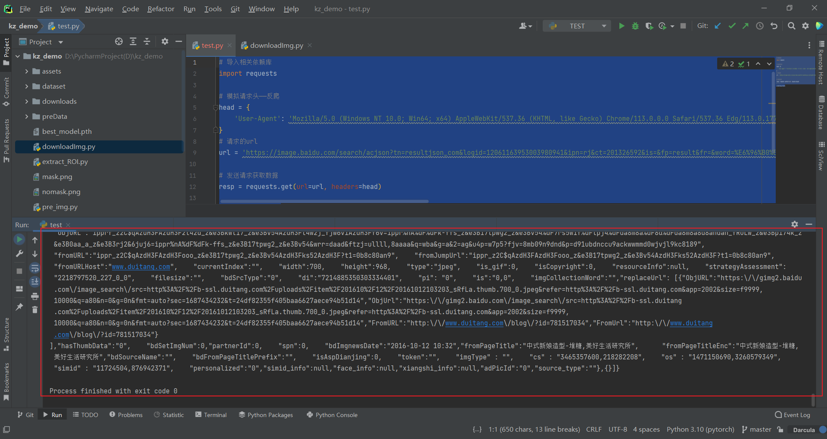Expand the assets folder
Screen dimensions: 827x439
(x=27, y=71)
